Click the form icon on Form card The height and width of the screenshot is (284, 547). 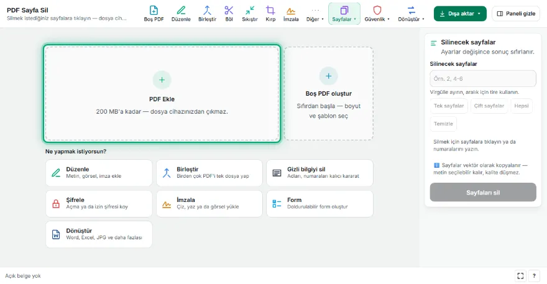pos(277,204)
